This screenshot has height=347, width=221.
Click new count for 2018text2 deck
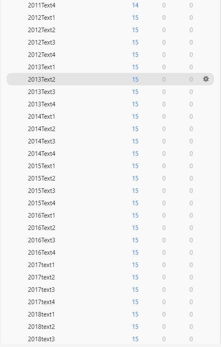click(135, 327)
